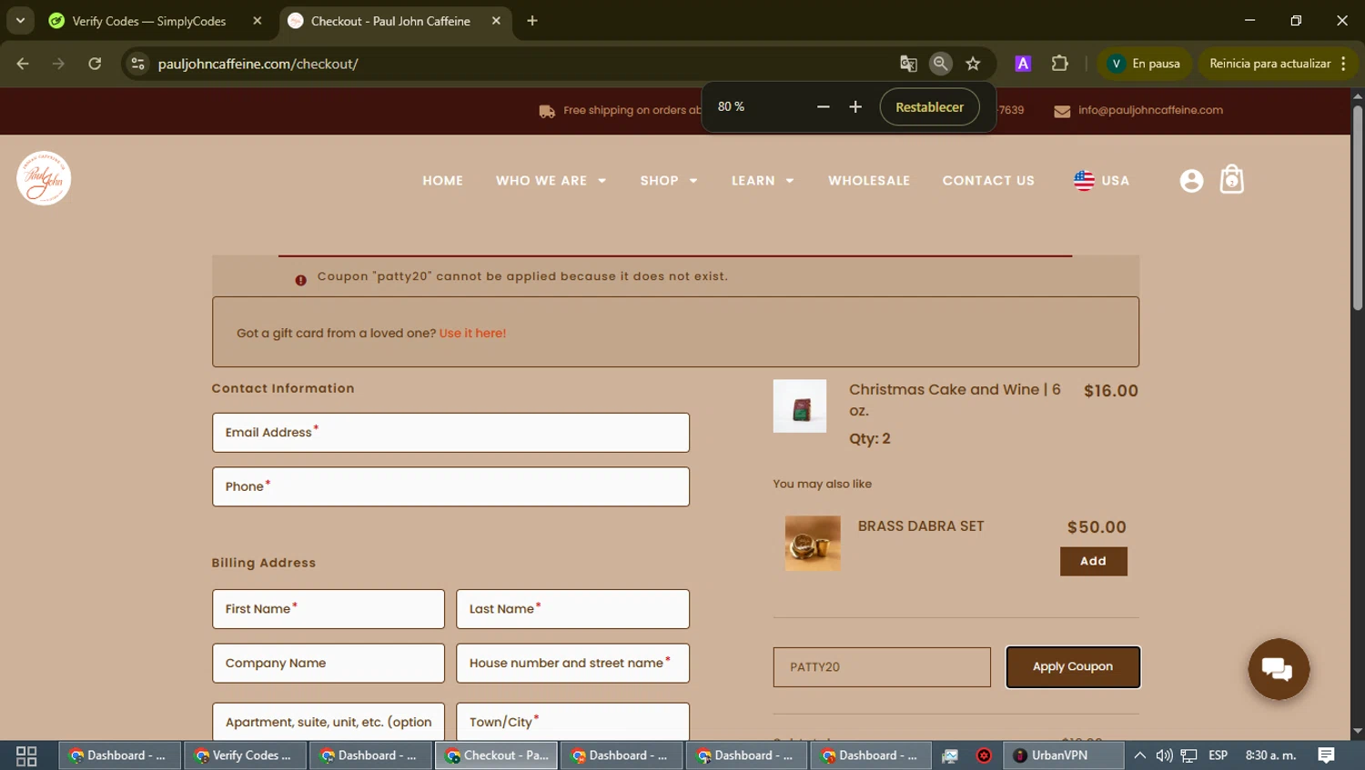Add the BRASS DABRA SET
The width and height of the screenshot is (1365, 770).
(x=1093, y=561)
